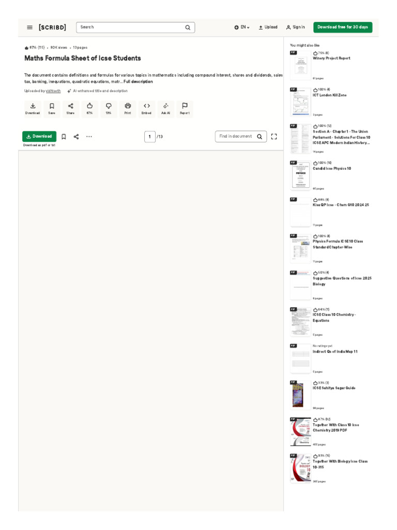Image resolution: width=397 pixels, height=530 pixels.
Task: Expand the Full description link
Action: coord(138,81)
